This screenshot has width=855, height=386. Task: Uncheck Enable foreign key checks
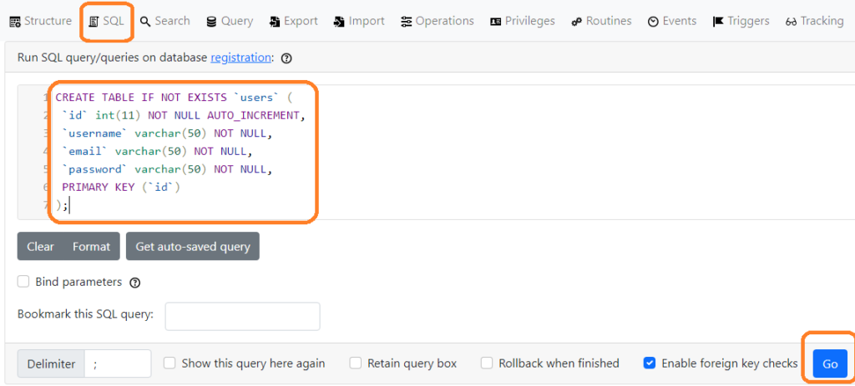[x=649, y=363]
